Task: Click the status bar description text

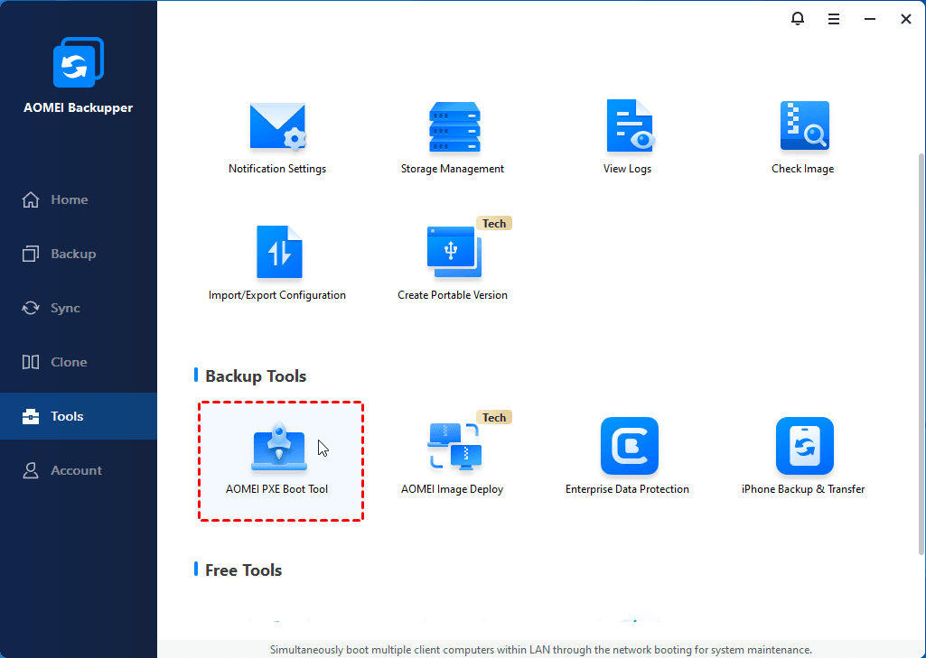Action: (541, 650)
